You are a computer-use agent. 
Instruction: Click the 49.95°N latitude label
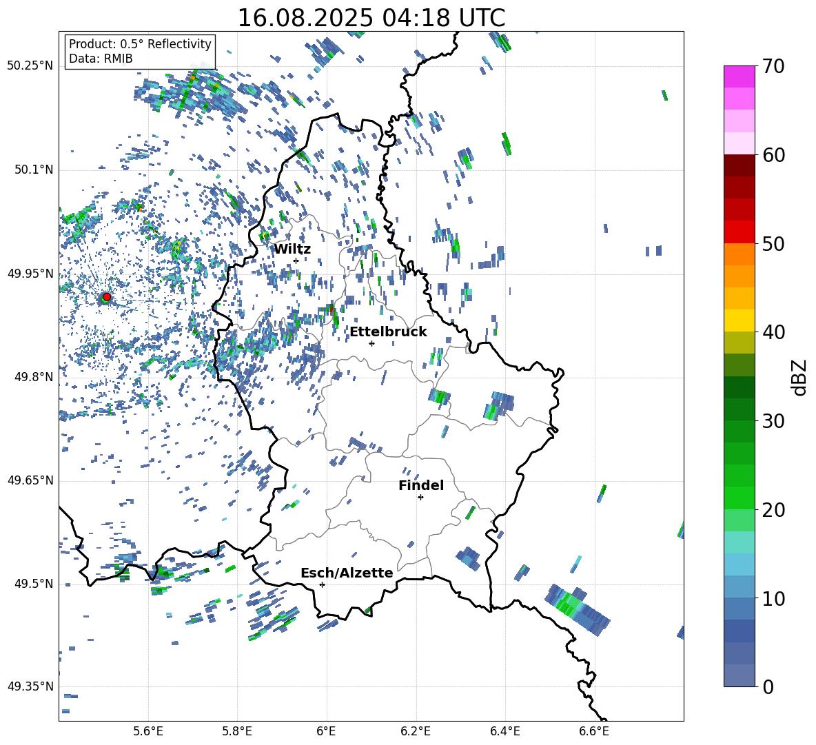coord(30,274)
